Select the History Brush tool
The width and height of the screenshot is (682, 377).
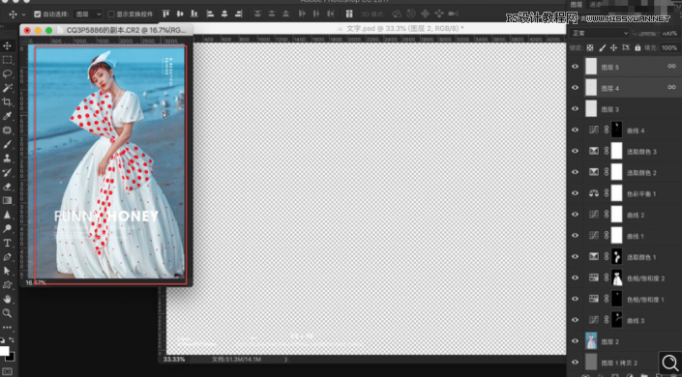tap(8, 172)
